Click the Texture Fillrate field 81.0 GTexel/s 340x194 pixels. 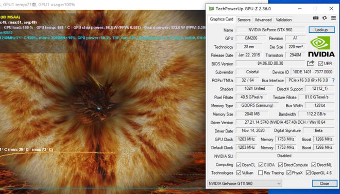[317, 97]
